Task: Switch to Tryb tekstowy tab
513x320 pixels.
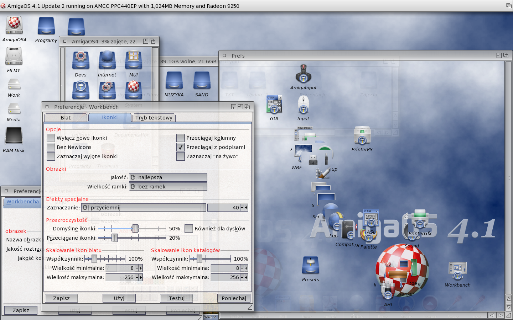Action: click(x=154, y=118)
